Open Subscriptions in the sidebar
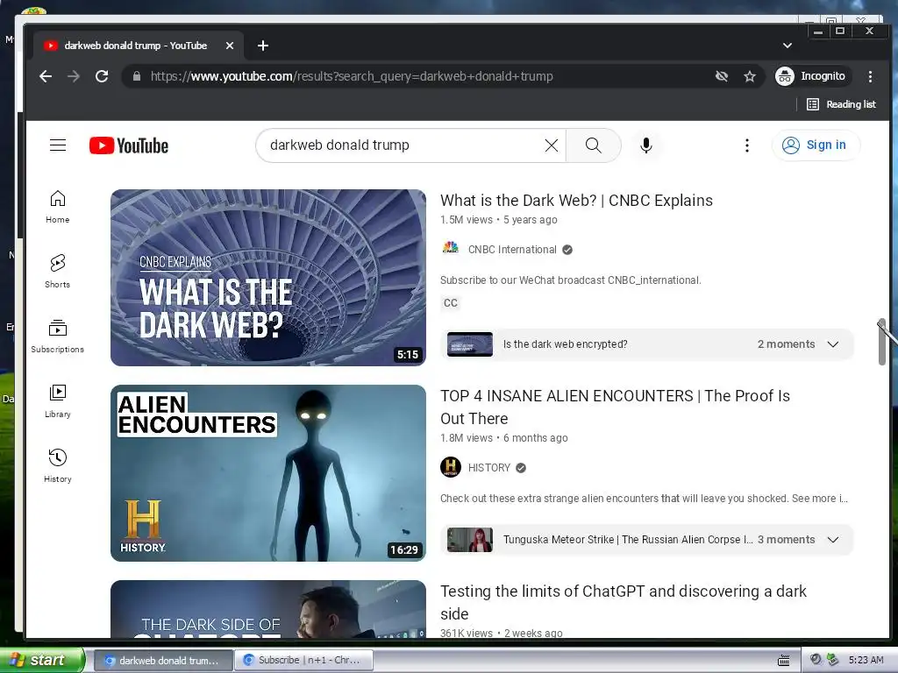This screenshot has width=898, height=673. click(x=58, y=336)
